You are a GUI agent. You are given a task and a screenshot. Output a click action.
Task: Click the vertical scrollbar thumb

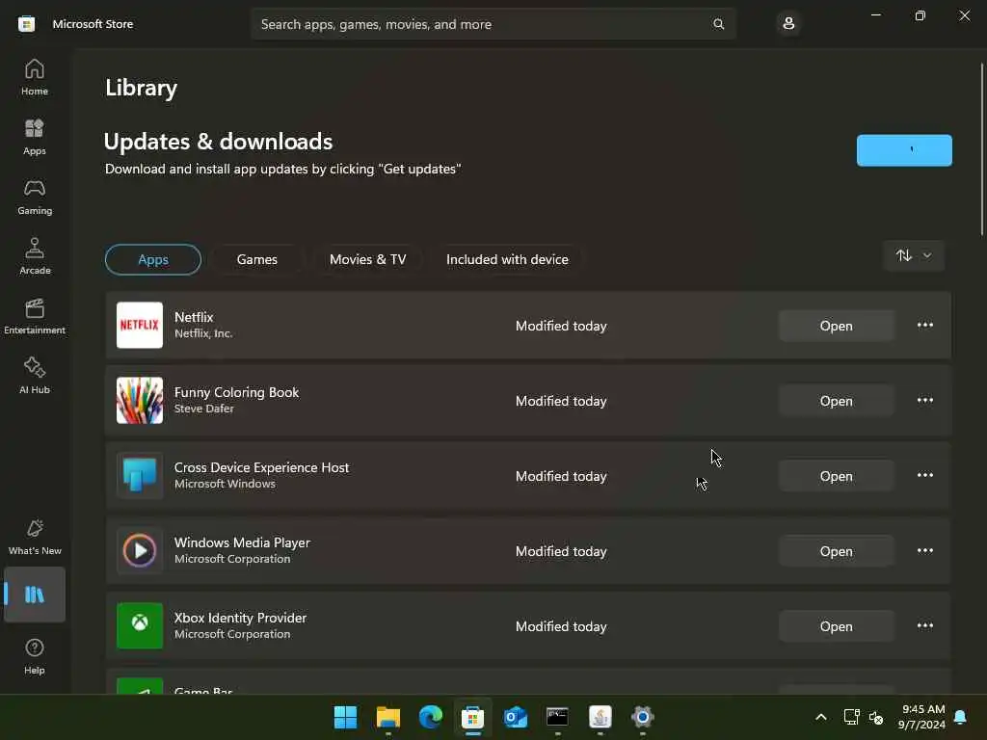coord(982,149)
